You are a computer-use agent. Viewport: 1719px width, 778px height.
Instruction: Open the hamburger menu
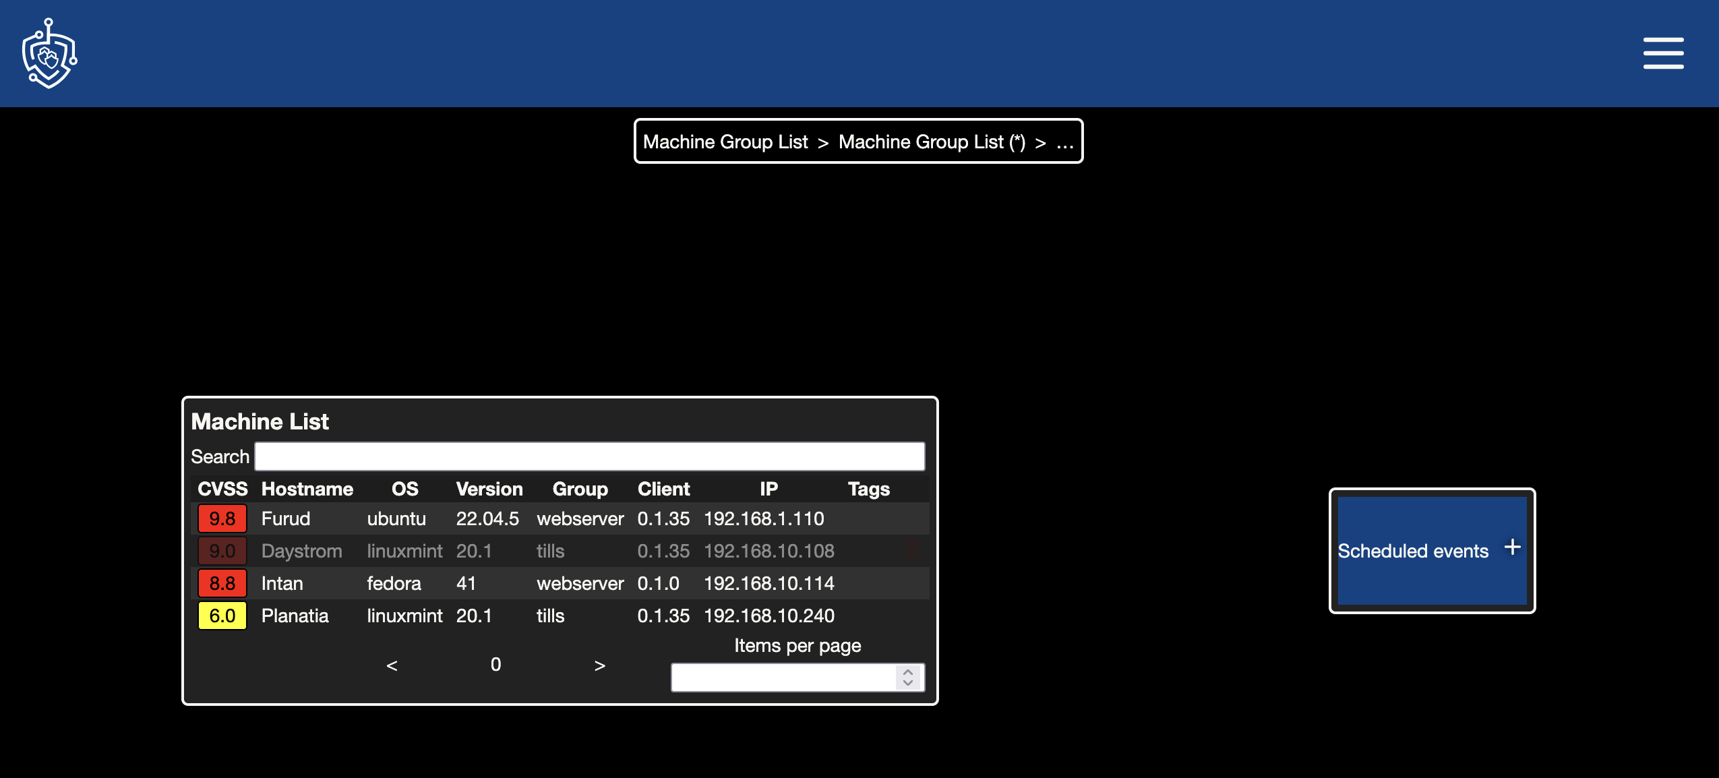(1663, 53)
